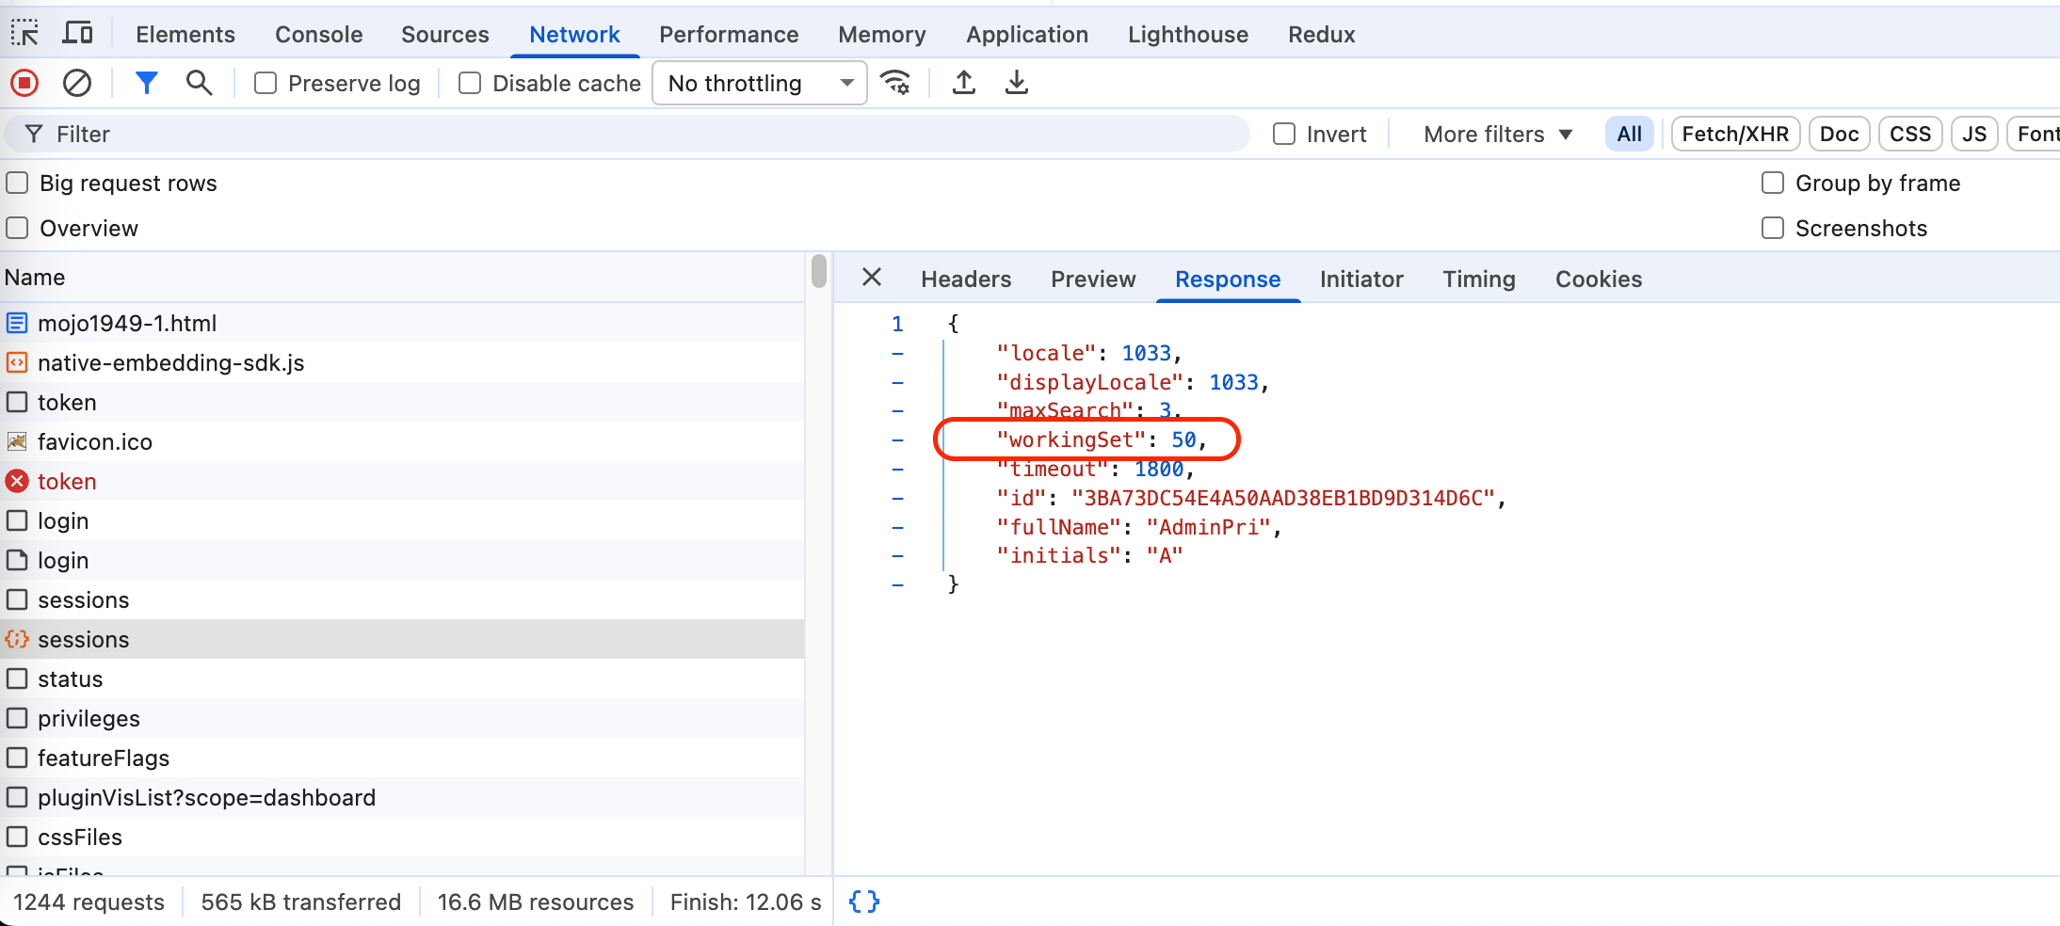The image size is (2060, 926).
Task: Pretty print response with braces icon
Action: 863,902
